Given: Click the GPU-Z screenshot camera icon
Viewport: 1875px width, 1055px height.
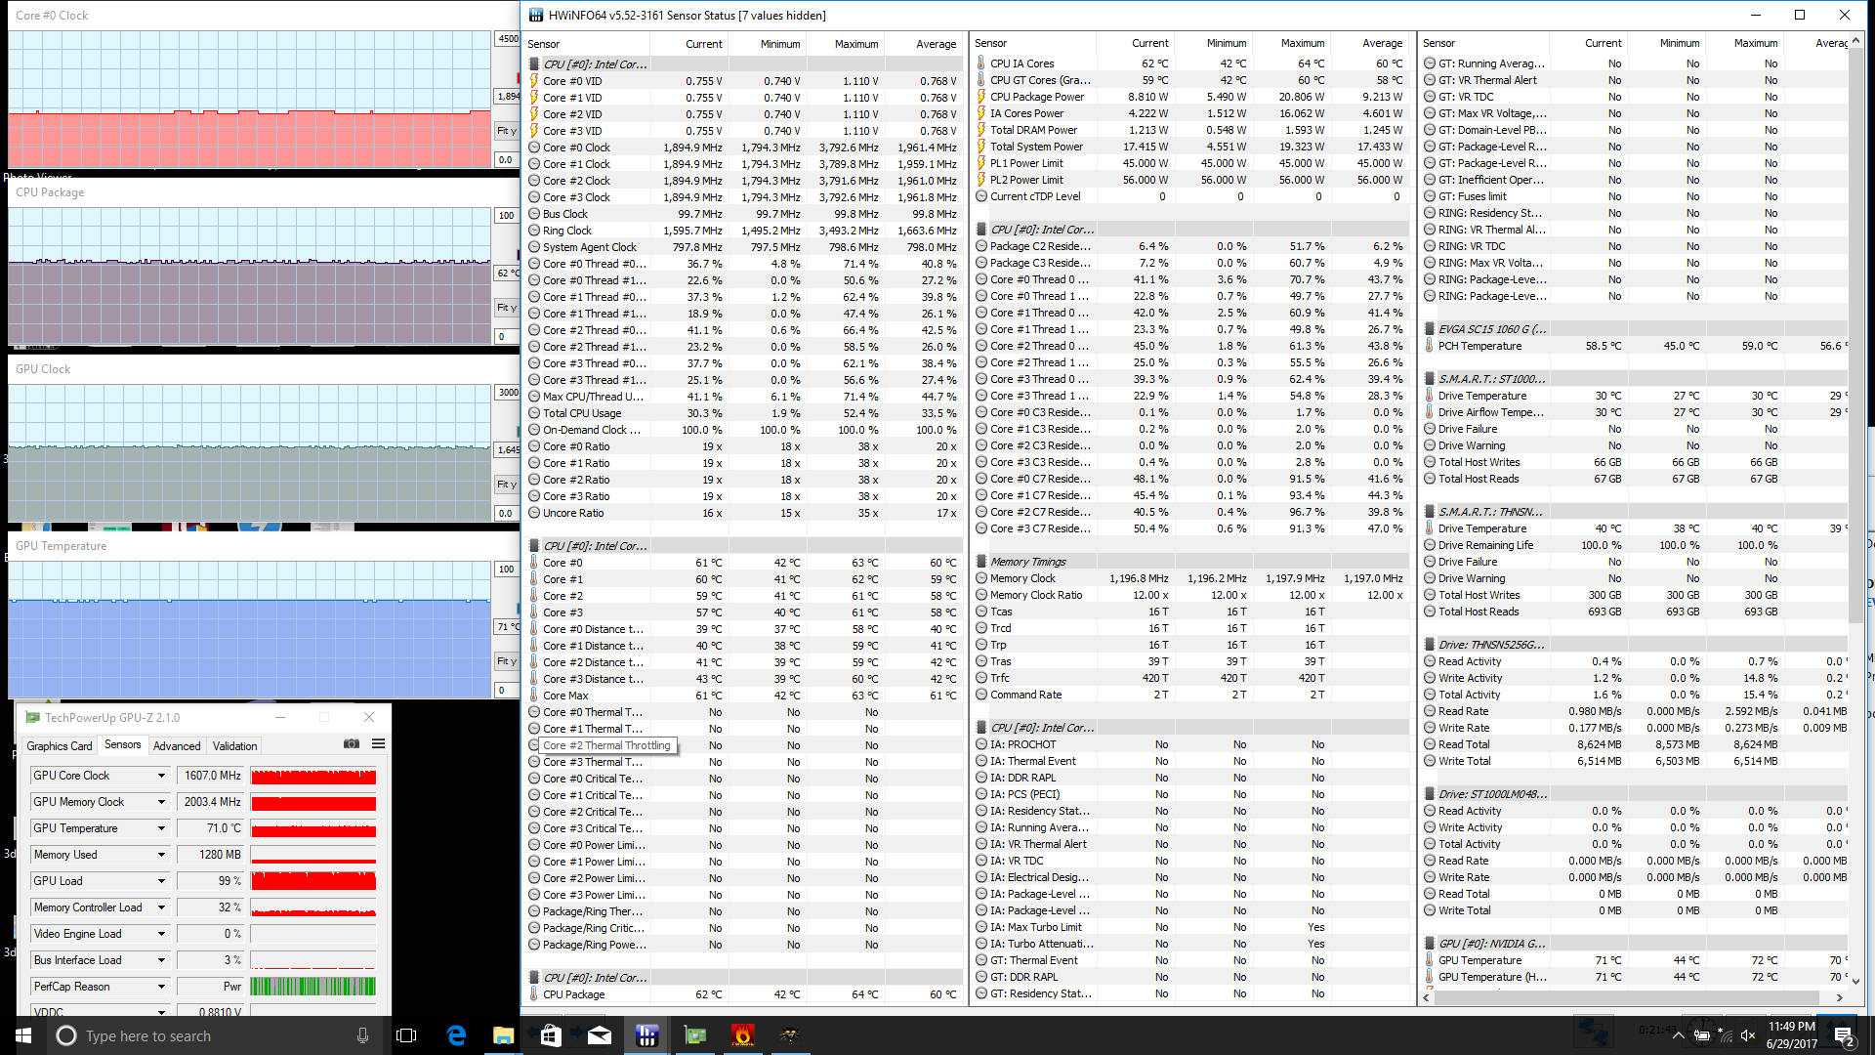Looking at the screenshot, I should [x=352, y=744].
